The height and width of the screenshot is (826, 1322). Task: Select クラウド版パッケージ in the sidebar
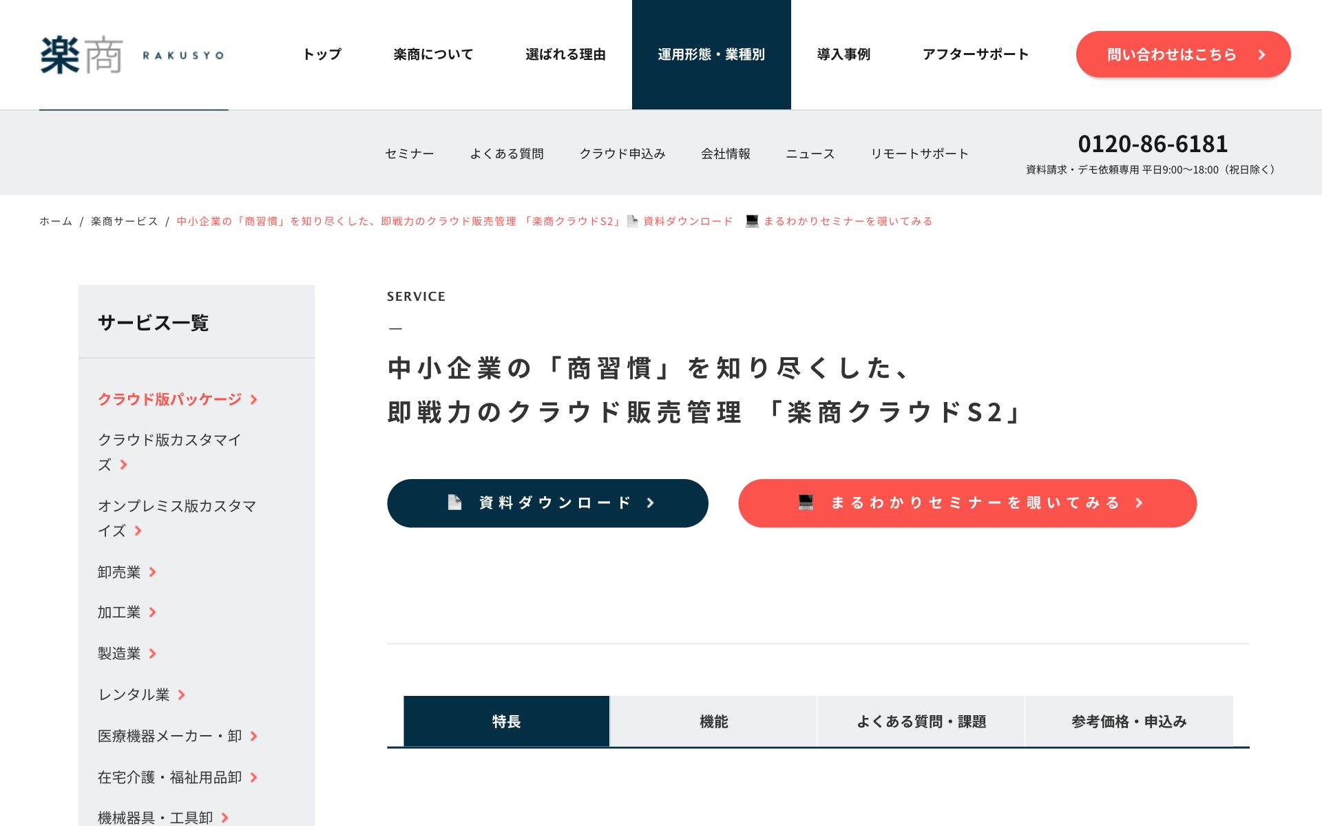pos(169,399)
